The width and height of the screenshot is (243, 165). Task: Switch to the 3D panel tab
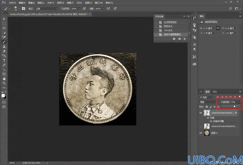click(x=201, y=92)
